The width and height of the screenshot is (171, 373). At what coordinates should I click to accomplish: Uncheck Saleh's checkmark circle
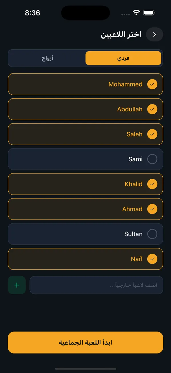(x=152, y=134)
